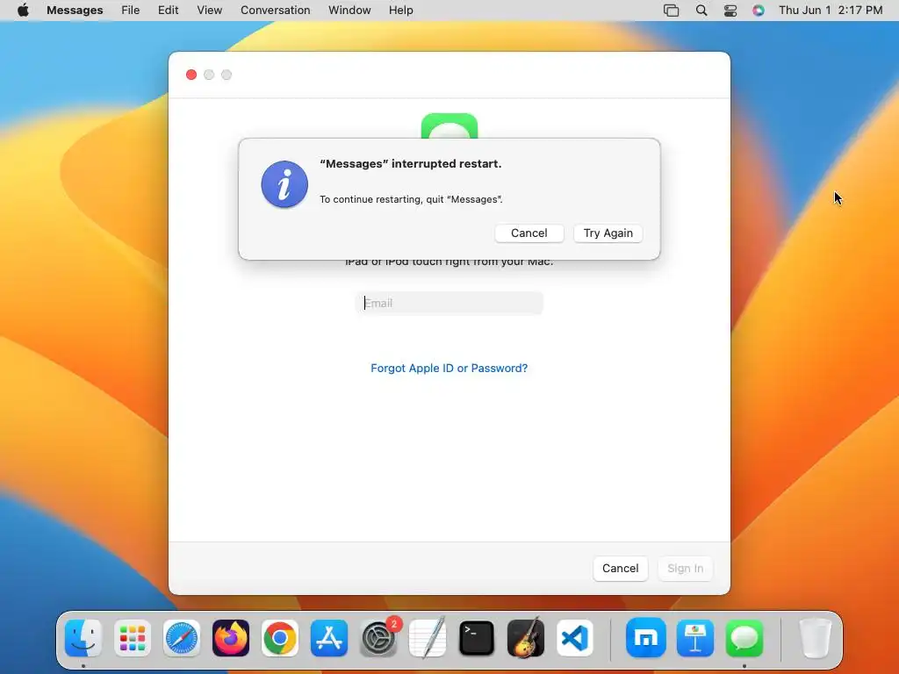Close the Messages sign-in window
The image size is (899, 674).
click(x=191, y=75)
